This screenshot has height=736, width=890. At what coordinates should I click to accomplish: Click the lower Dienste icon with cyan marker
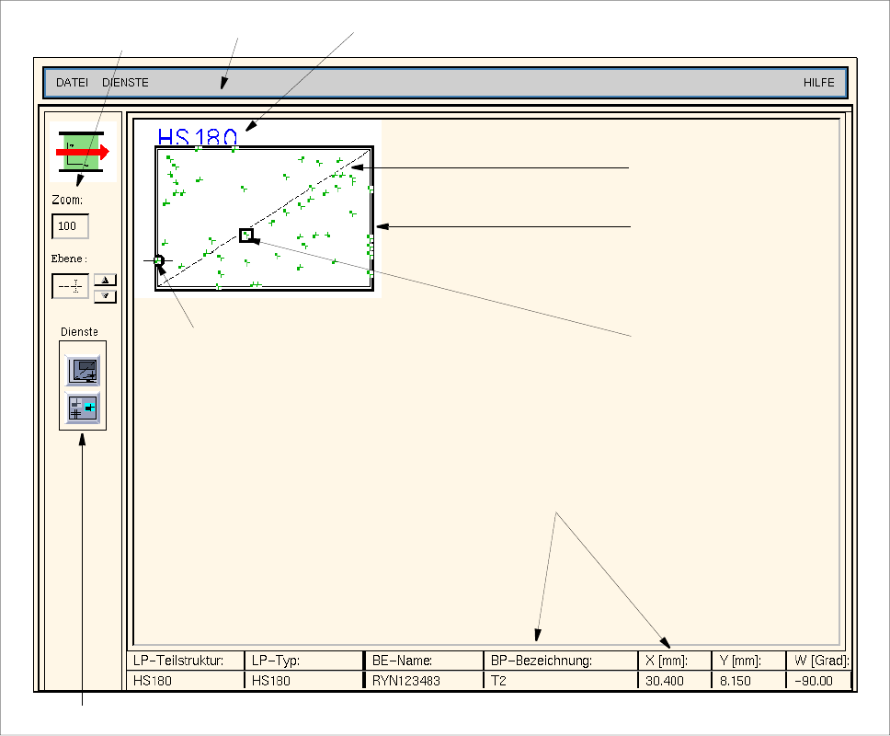pyautogui.click(x=83, y=407)
